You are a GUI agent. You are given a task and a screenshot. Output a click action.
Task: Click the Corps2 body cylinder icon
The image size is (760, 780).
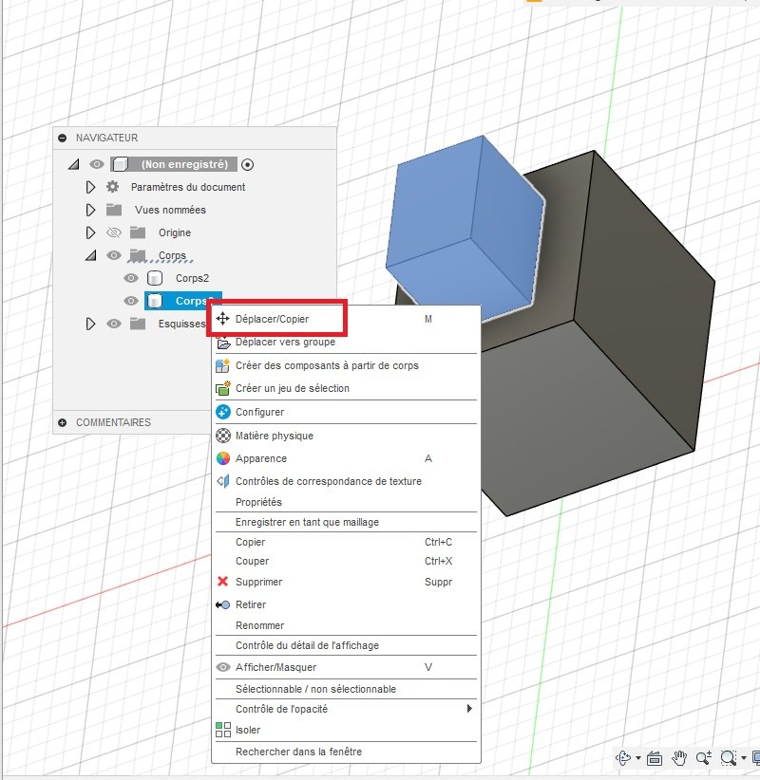(x=155, y=278)
